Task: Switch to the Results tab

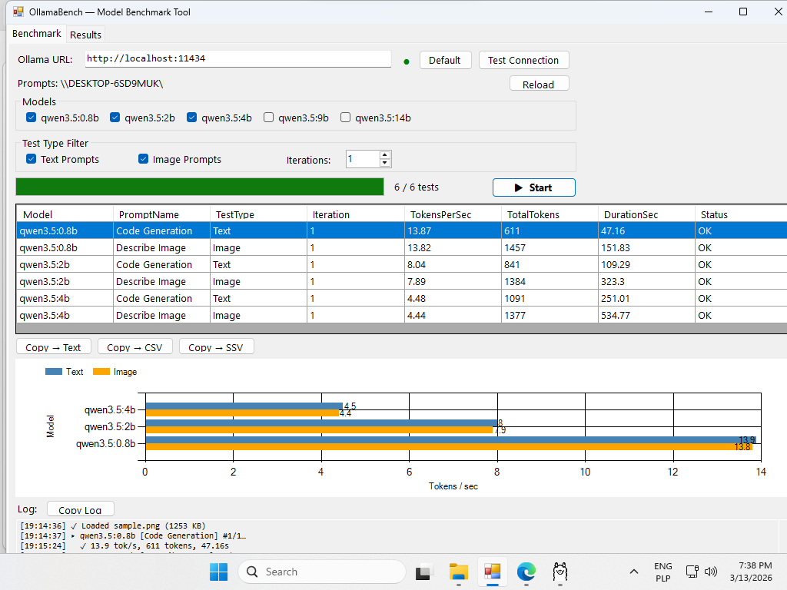Action: pos(85,35)
